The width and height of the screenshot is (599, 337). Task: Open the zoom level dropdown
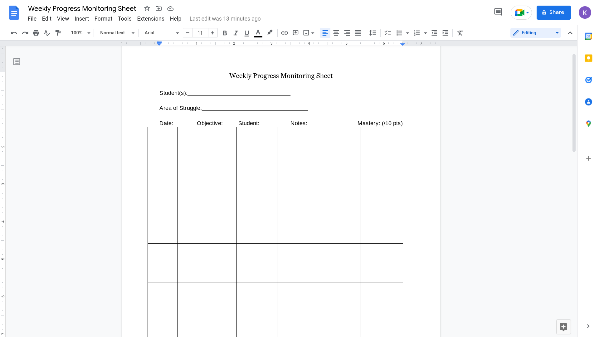[80, 33]
